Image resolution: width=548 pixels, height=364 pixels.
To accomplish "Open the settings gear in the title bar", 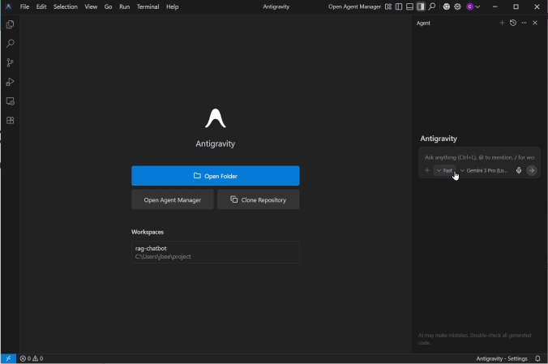I will [457, 6].
